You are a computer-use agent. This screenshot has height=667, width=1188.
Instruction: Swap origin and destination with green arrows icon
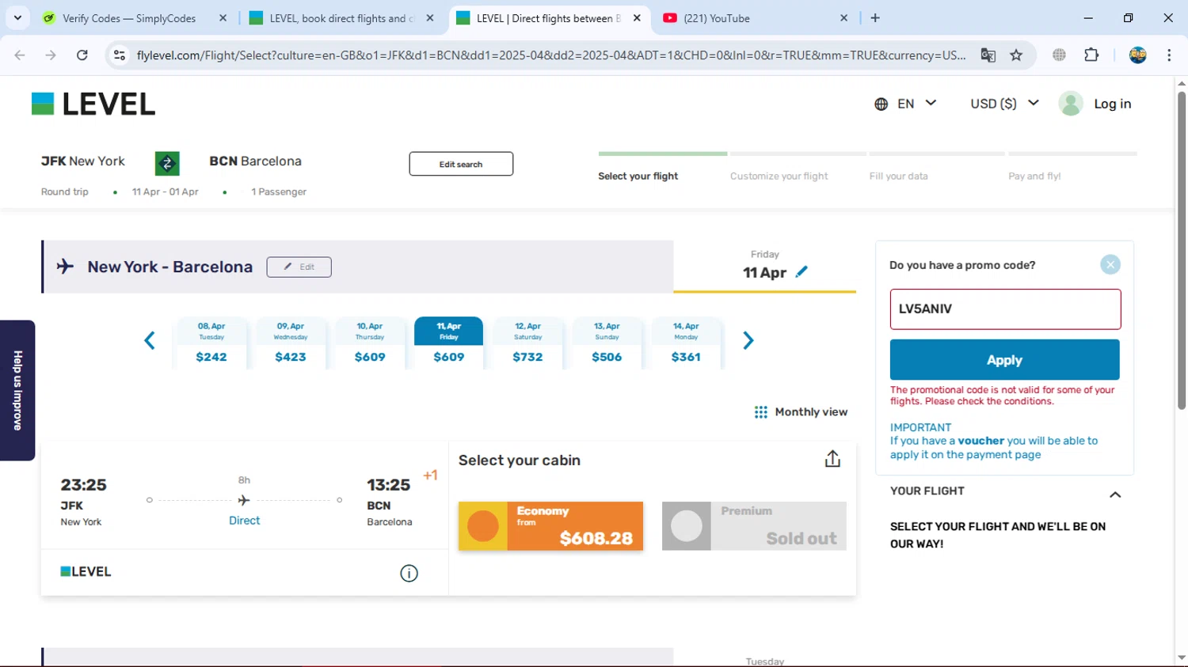pyautogui.click(x=167, y=164)
